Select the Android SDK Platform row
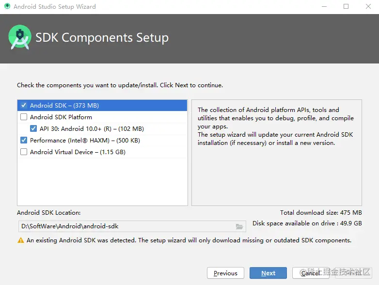 [102, 117]
